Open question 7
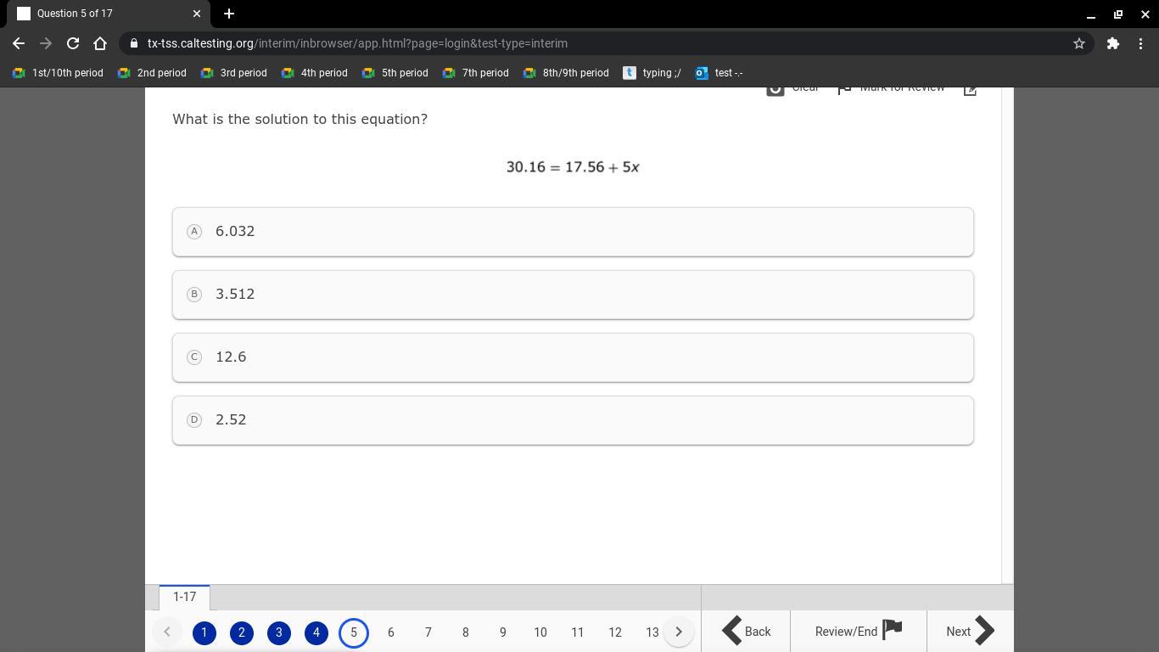Screen dimensions: 1159x652 [x=428, y=632]
